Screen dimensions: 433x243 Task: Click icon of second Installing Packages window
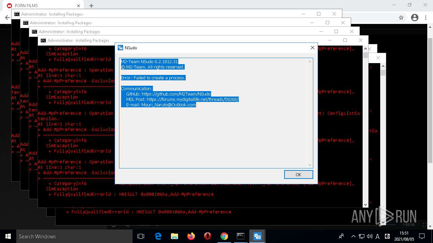coord(26,23)
